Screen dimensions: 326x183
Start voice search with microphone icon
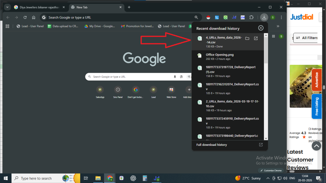(x=175, y=77)
